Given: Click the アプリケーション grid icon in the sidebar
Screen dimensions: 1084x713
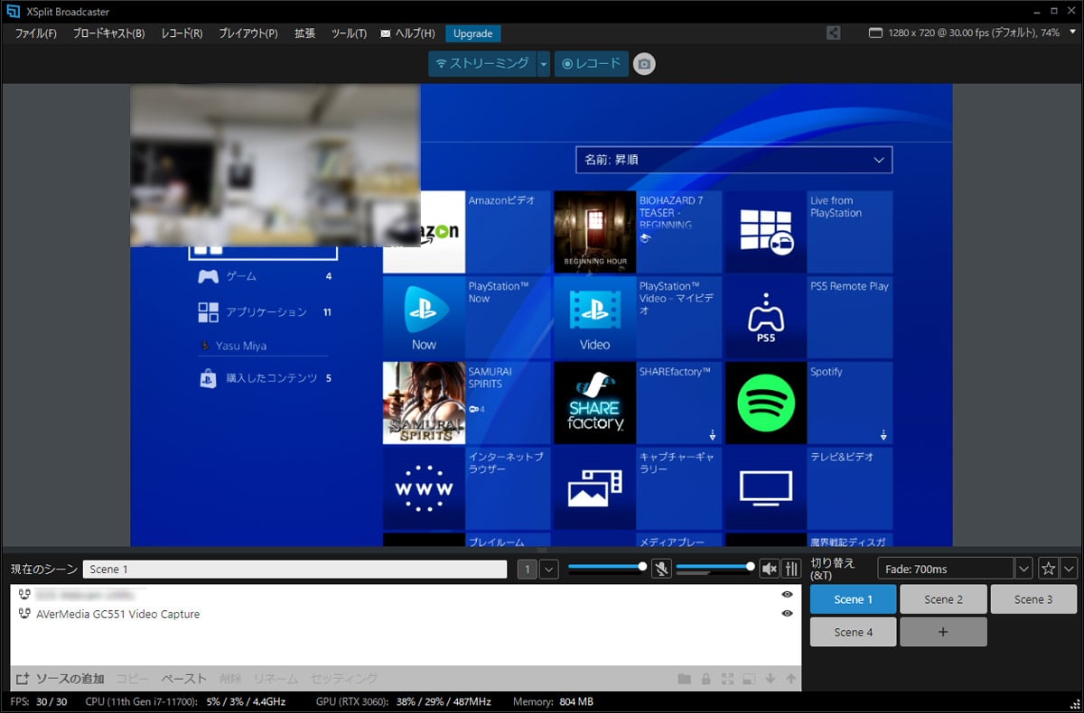Looking at the screenshot, I should click(208, 312).
